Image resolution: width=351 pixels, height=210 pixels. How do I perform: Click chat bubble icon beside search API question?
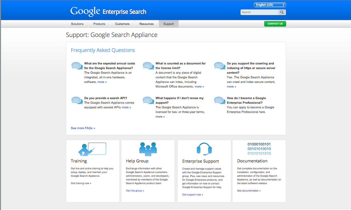[x=77, y=100]
